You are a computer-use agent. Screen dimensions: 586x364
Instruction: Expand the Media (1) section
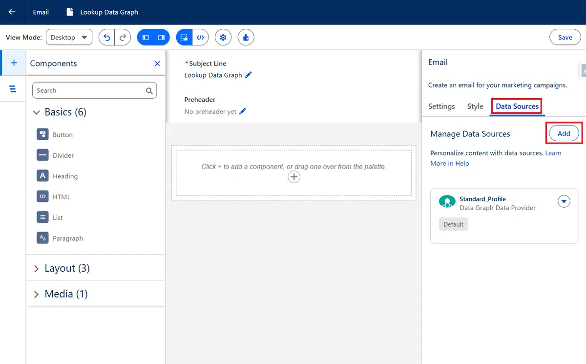[x=36, y=294]
